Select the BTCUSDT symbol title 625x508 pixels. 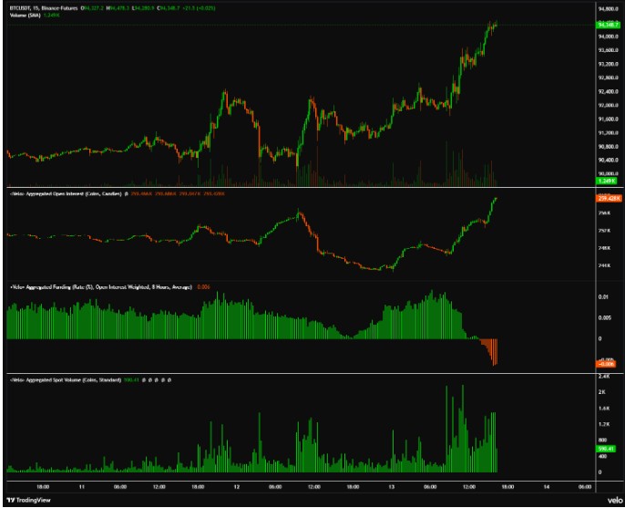(x=28, y=8)
